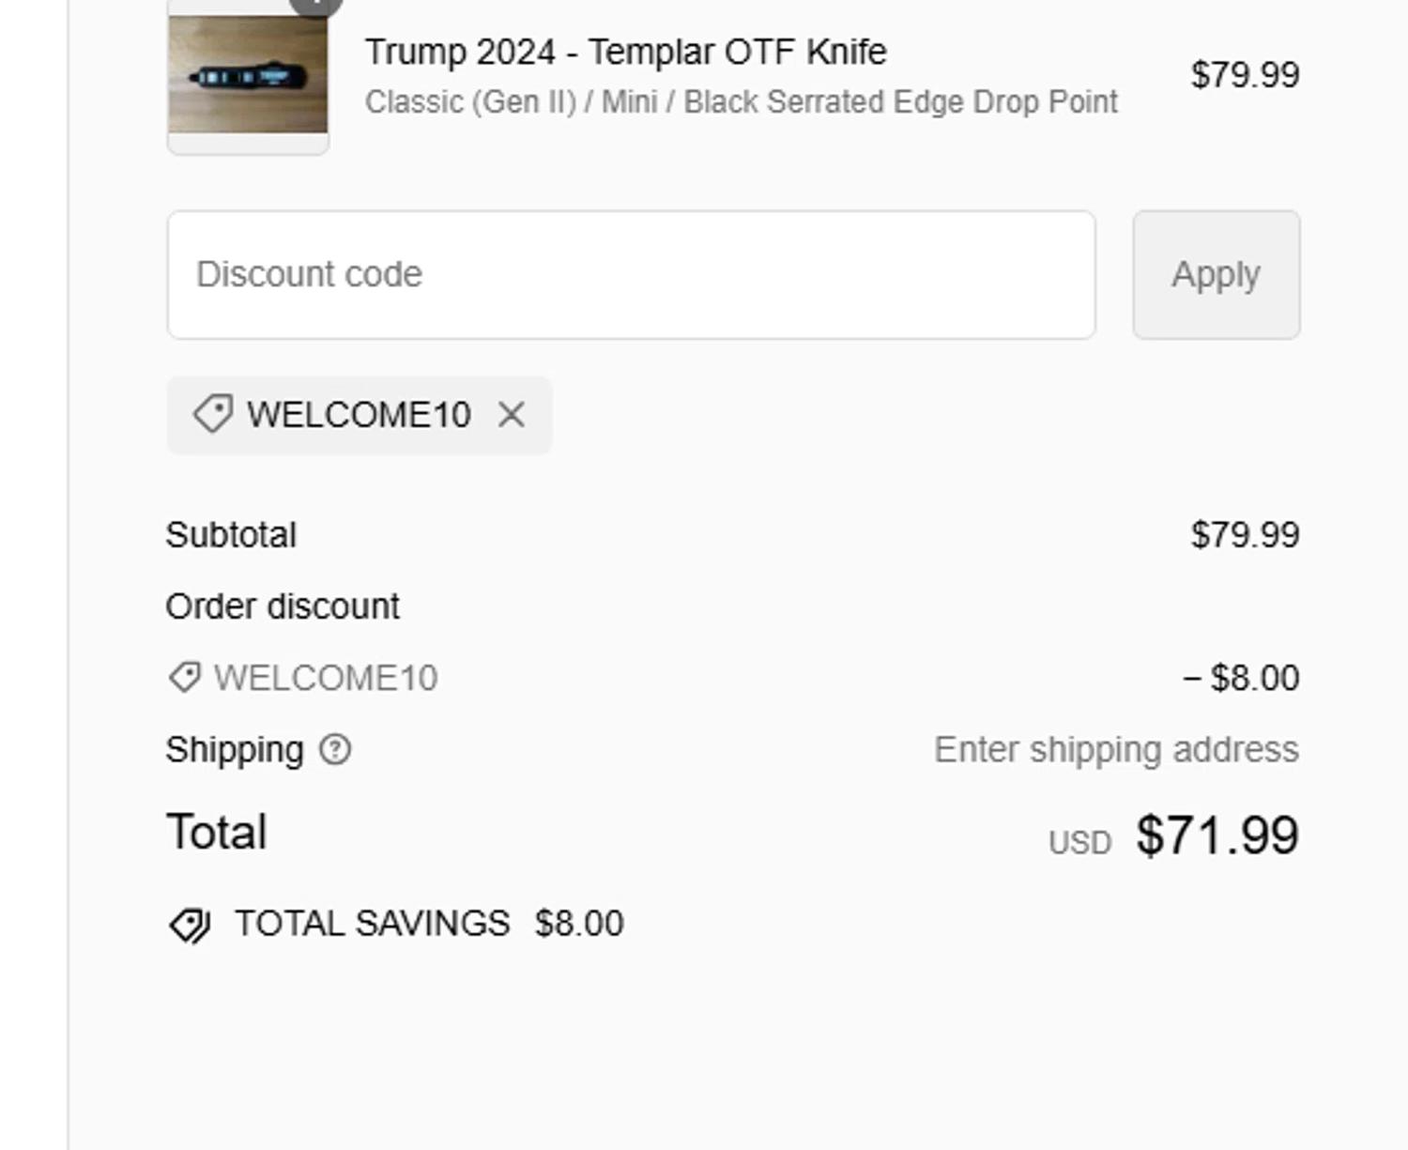Viewport: 1408px width, 1150px height.
Task: Click the −$8.00 order discount amount
Action: coord(1241,677)
